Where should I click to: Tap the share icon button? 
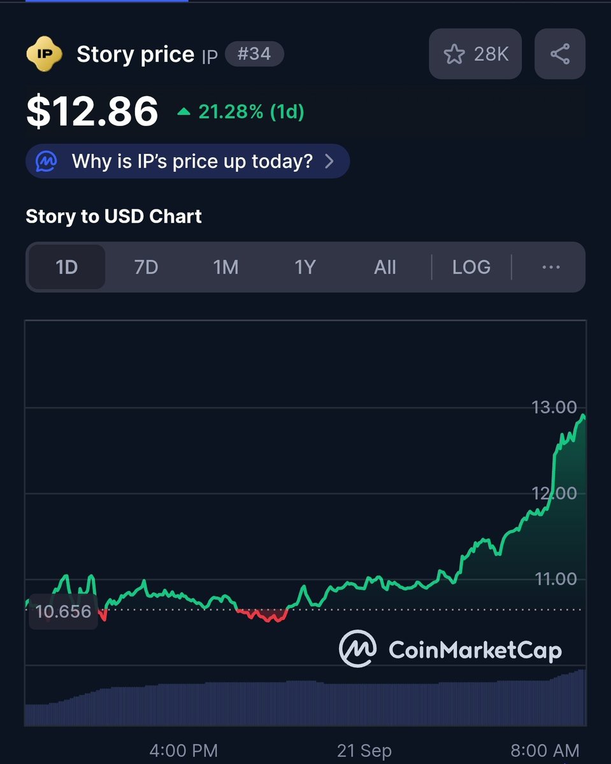point(559,54)
